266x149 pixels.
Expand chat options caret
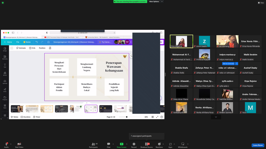pos(113,144)
